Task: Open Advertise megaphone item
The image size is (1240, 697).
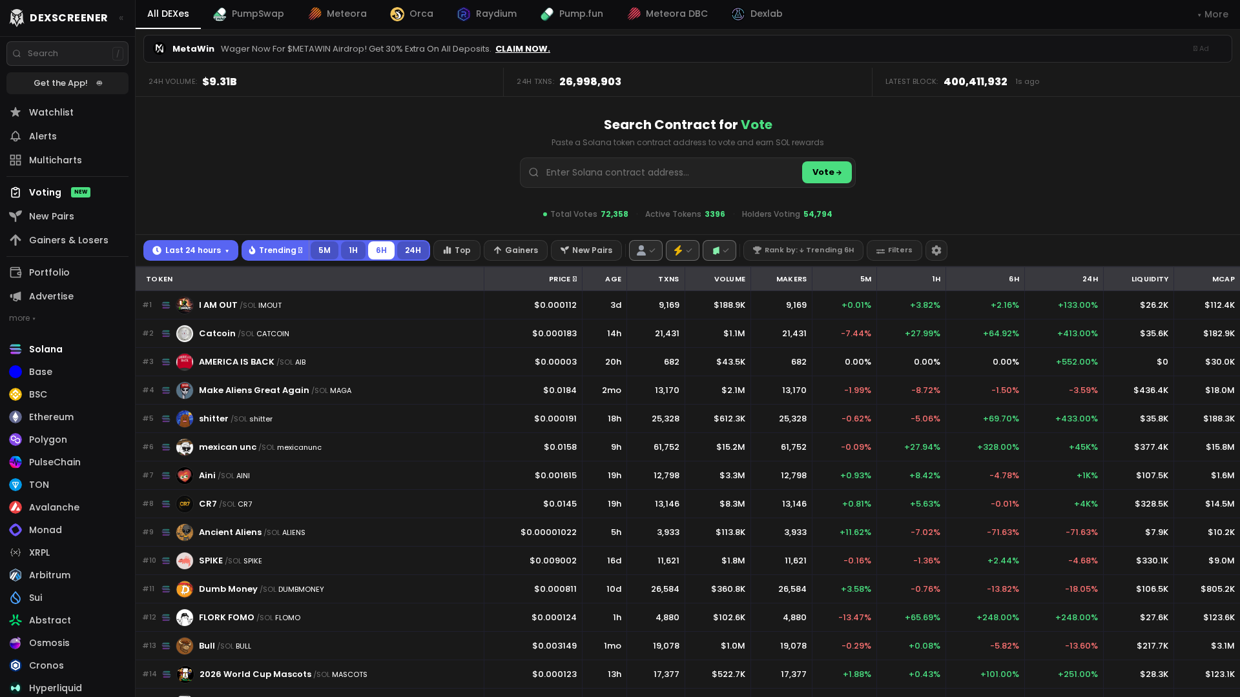Action: click(x=67, y=296)
